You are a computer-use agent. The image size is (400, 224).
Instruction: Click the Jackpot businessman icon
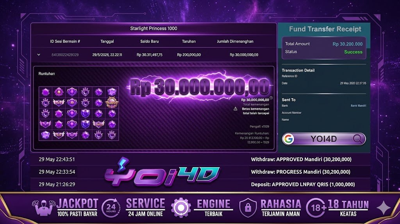(43, 208)
